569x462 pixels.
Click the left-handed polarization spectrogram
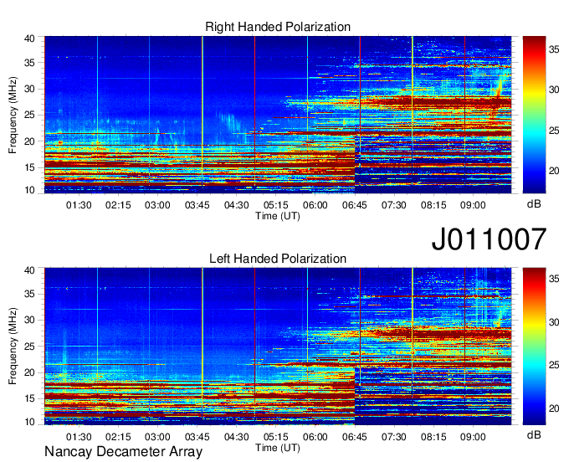tap(278, 346)
